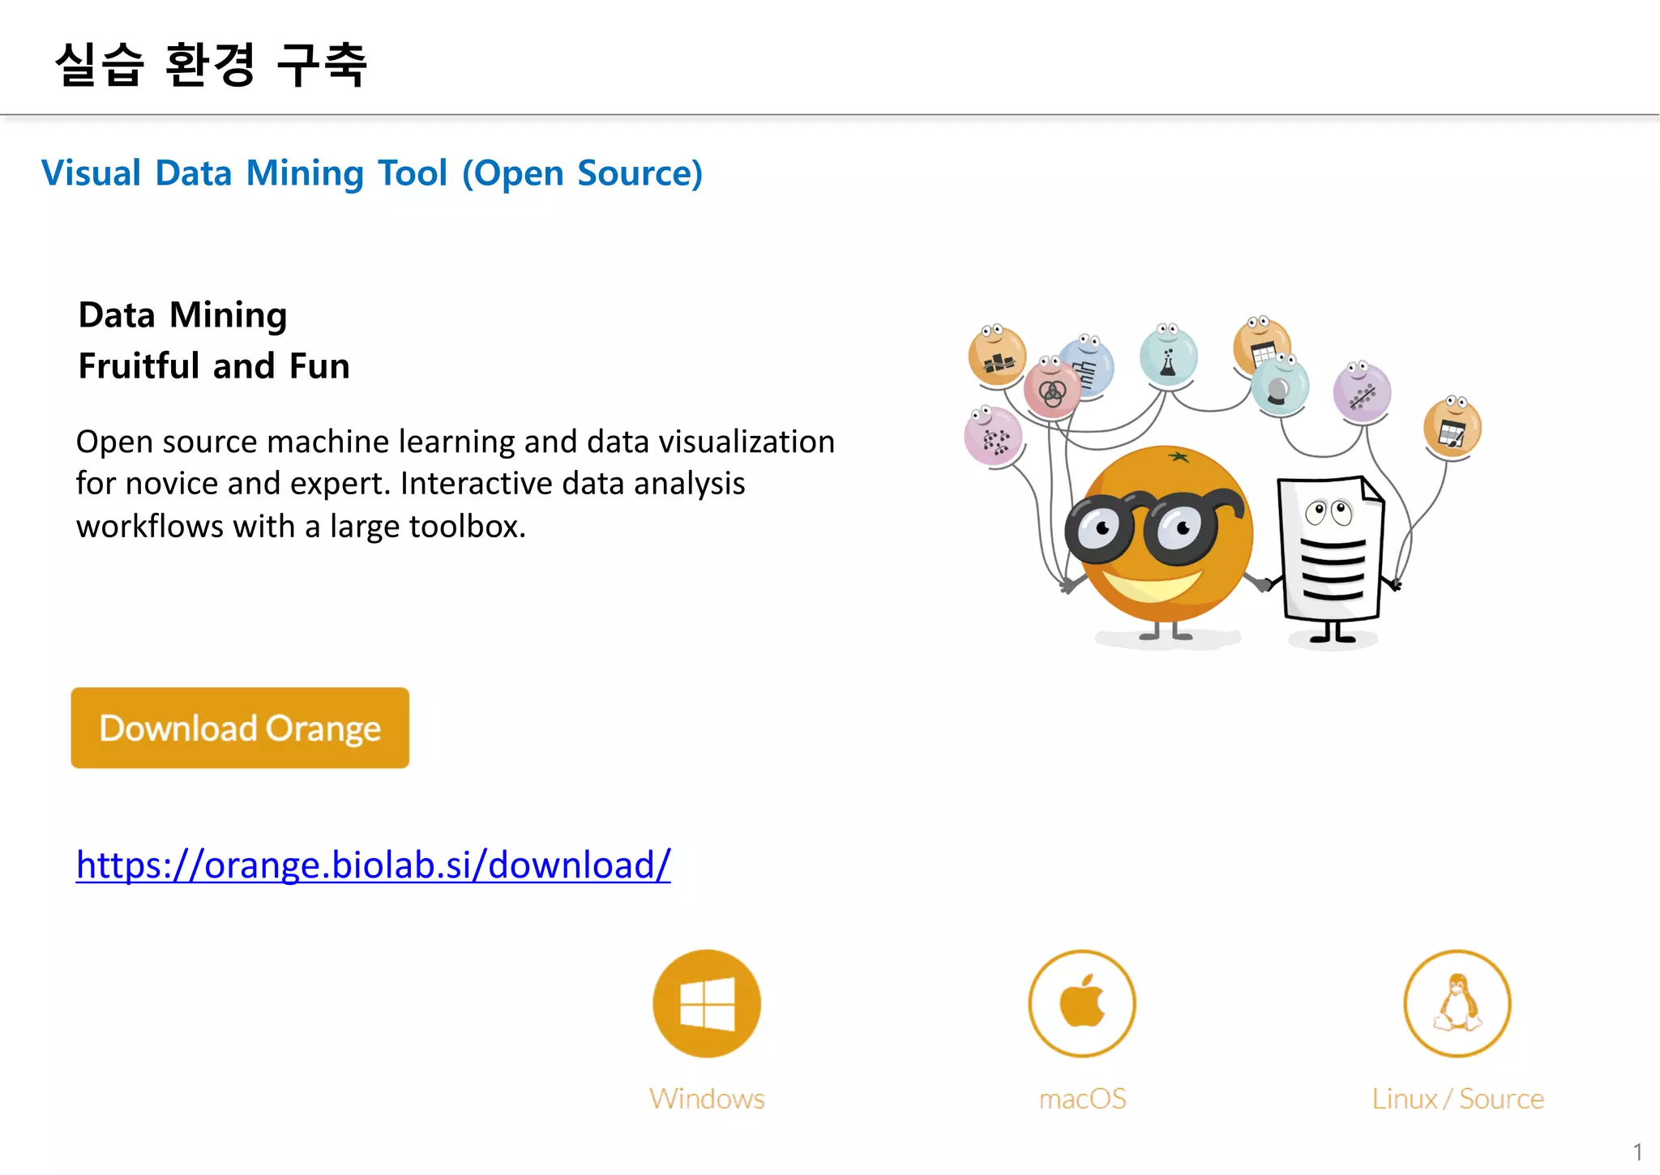Viewport: 1660px width, 1175px height.
Task: Click the flask widget balloon
Action: tap(1168, 357)
